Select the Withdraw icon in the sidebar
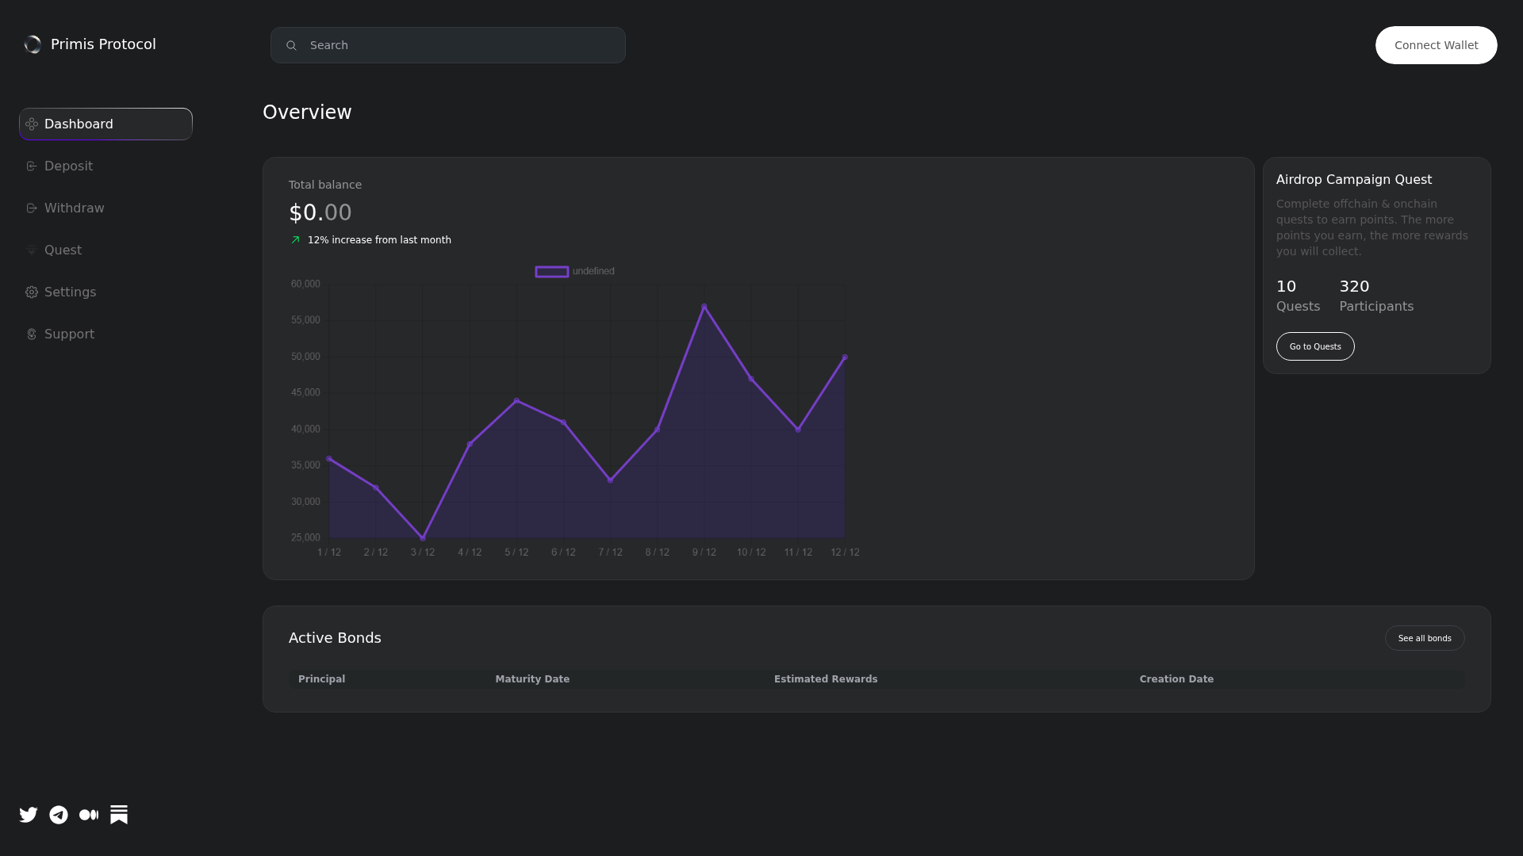The width and height of the screenshot is (1523, 856). (x=32, y=208)
